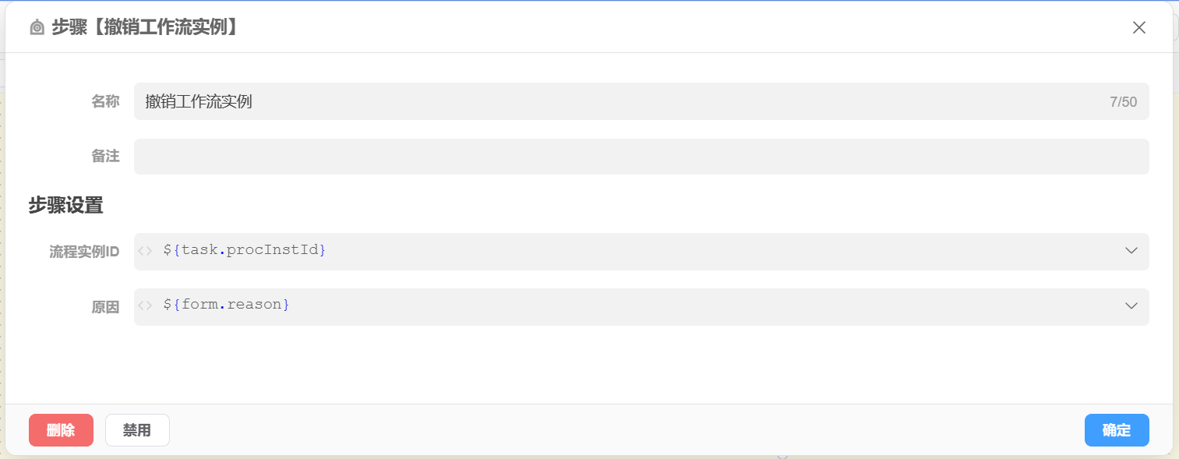Click the 流程实例ID field label
Viewport: 1179px width, 459px height.
[x=84, y=252]
